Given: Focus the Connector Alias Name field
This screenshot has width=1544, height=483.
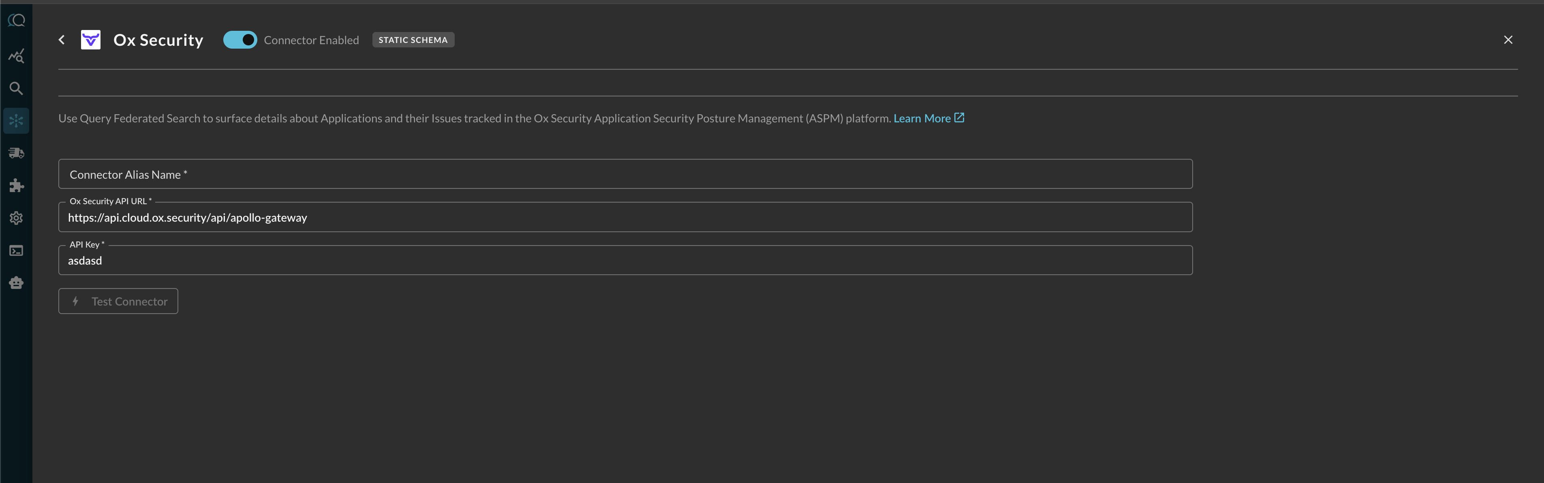Looking at the screenshot, I should (624, 174).
